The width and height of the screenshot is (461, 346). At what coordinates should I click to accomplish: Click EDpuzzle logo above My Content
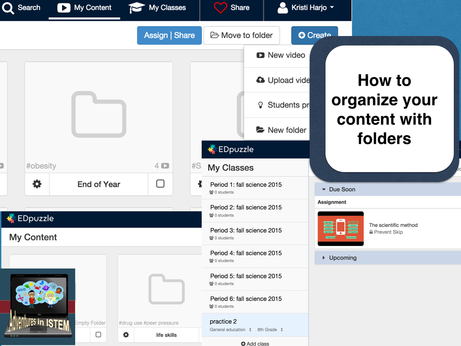pos(30,219)
